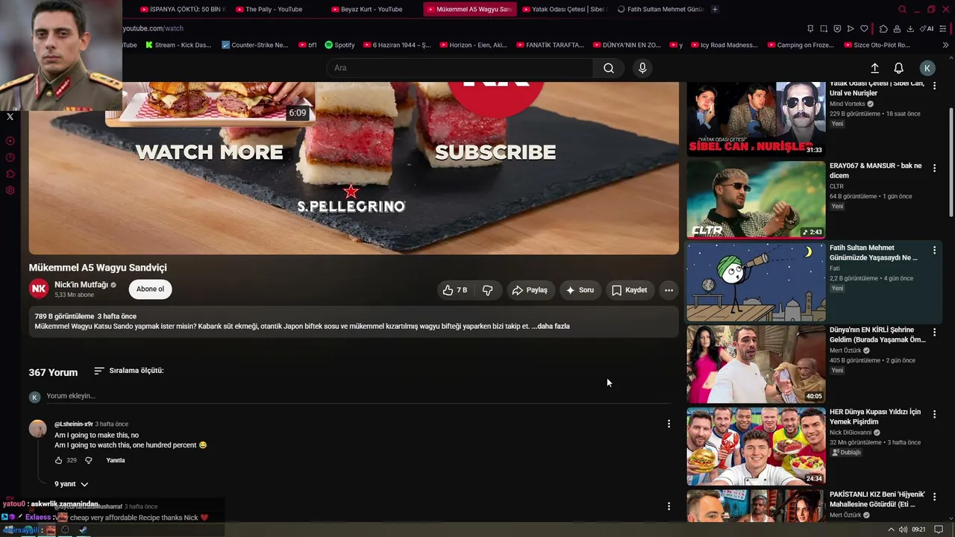
Task: Open more actions (three dots) under the video
Action: tap(668, 290)
